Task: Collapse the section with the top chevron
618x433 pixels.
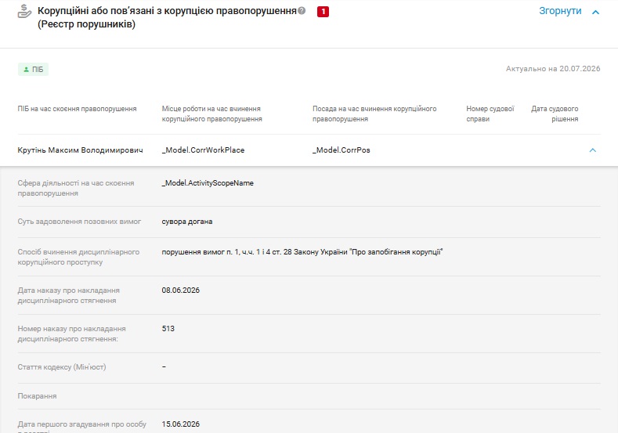Action: pos(595,13)
